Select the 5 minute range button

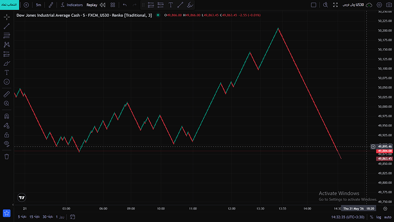[x=22, y=217]
